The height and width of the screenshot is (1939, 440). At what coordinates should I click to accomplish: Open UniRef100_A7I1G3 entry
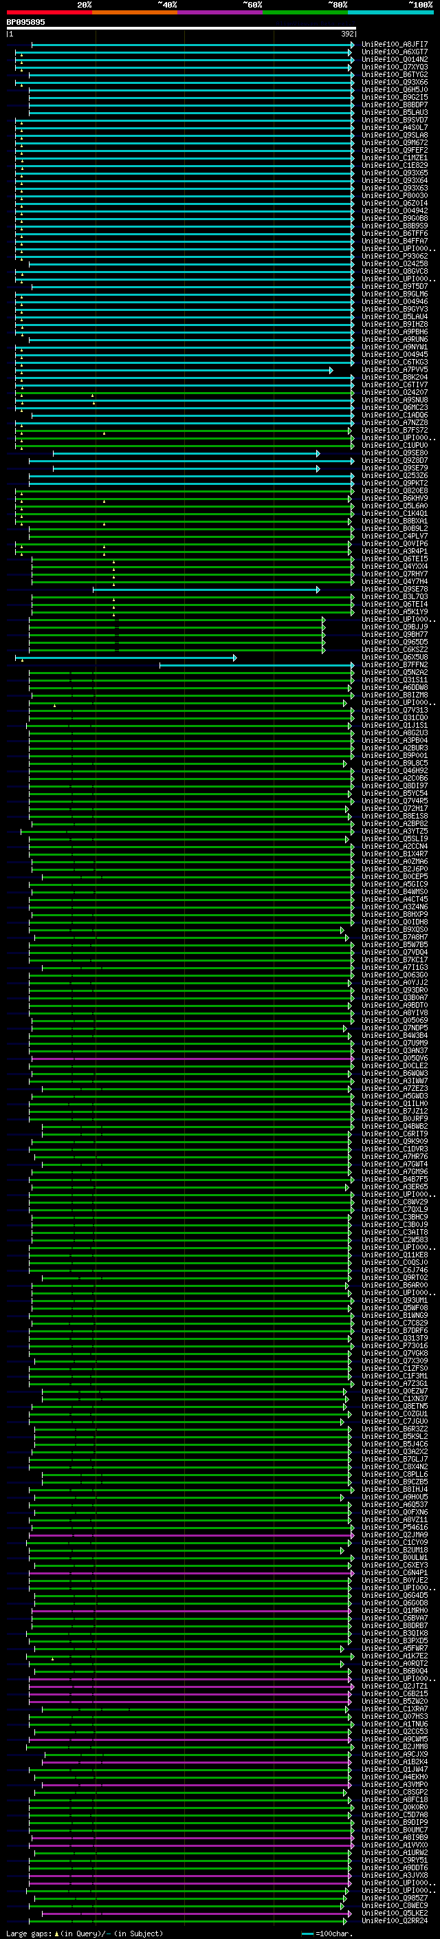click(x=395, y=967)
